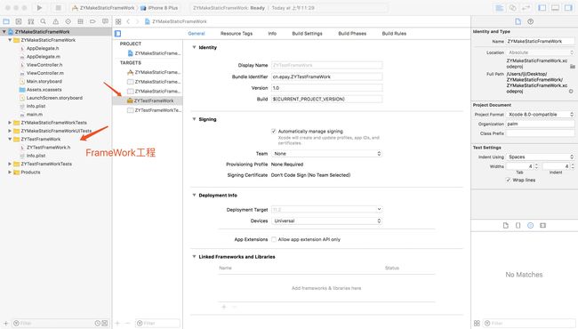Switch to the Build Phases tab
Viewport: 578px width, 329px height.
pos(352,34)
